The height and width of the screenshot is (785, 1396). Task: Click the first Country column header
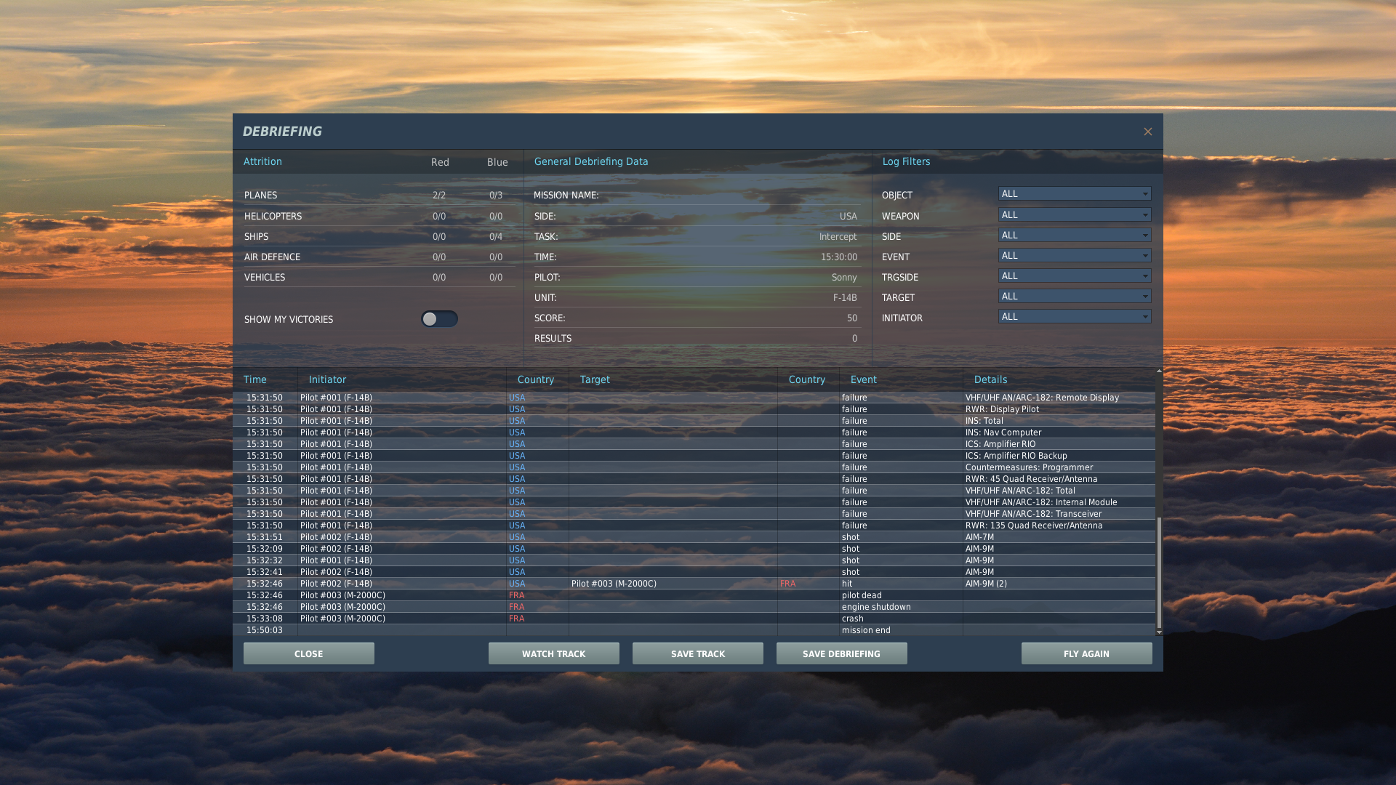(536, 379)
